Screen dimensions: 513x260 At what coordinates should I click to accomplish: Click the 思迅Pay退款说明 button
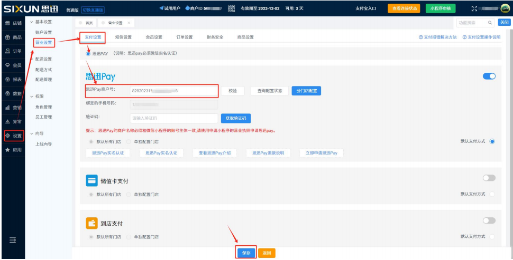[268, 152]
